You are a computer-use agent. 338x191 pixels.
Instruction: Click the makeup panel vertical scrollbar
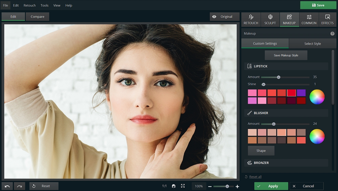333,78
